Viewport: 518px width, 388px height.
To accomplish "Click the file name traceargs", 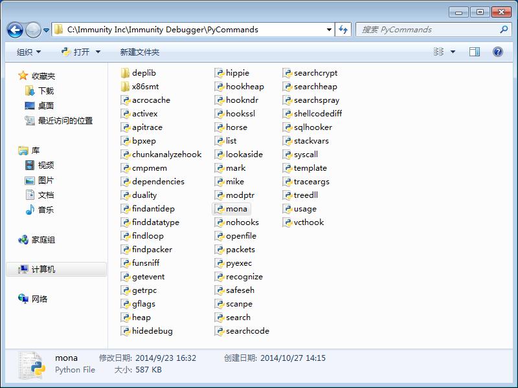I will [311, 182].
